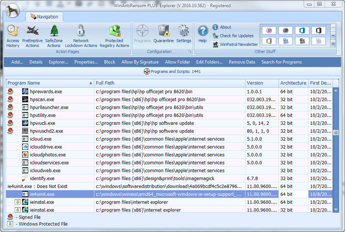Open Configuration group dialog launcher
The width and height of the screenshot is (345, 232).
coord(190,52)
